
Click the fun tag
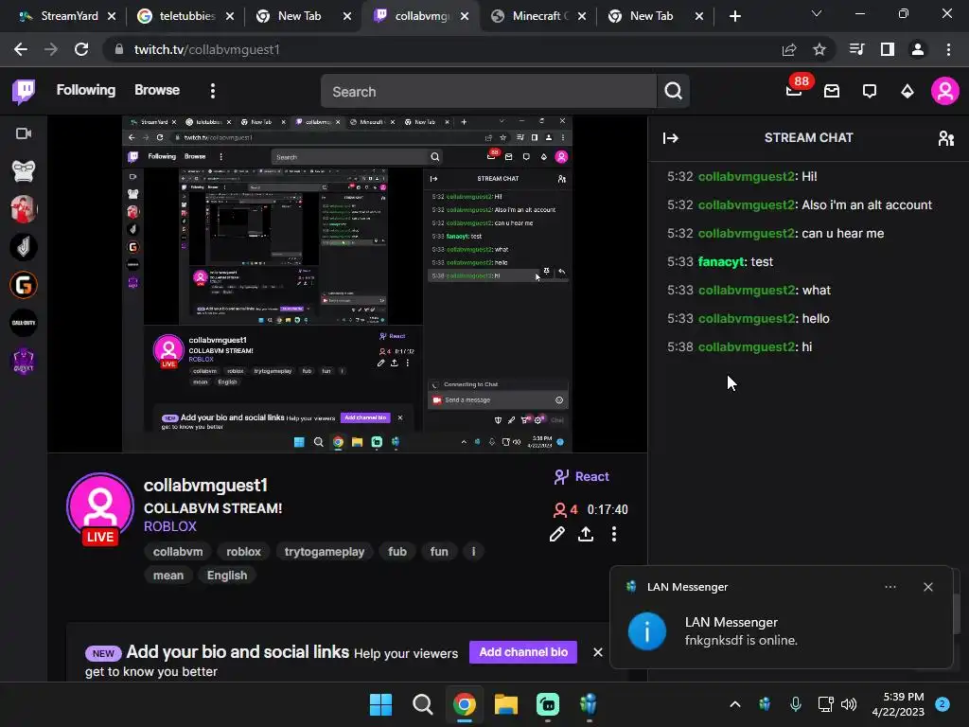[439, 552]
